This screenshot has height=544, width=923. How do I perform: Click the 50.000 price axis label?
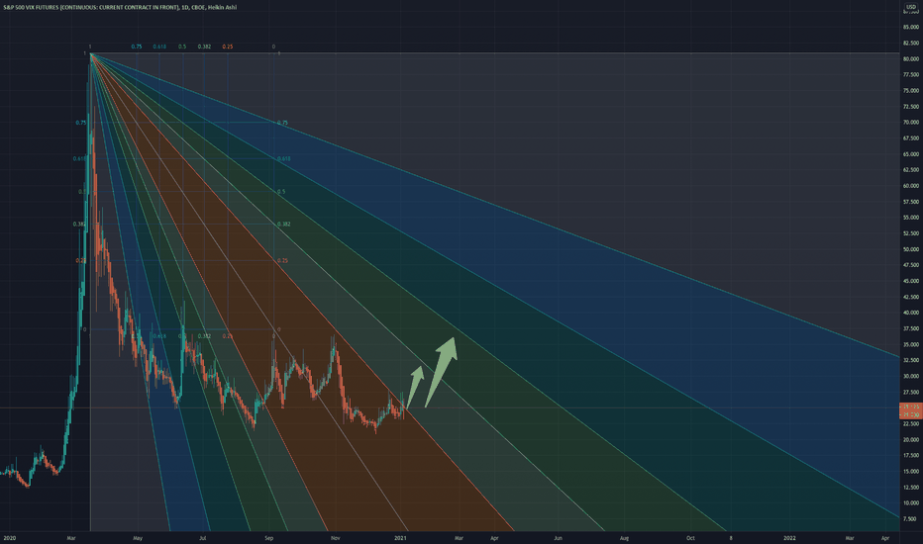[911, 249]
